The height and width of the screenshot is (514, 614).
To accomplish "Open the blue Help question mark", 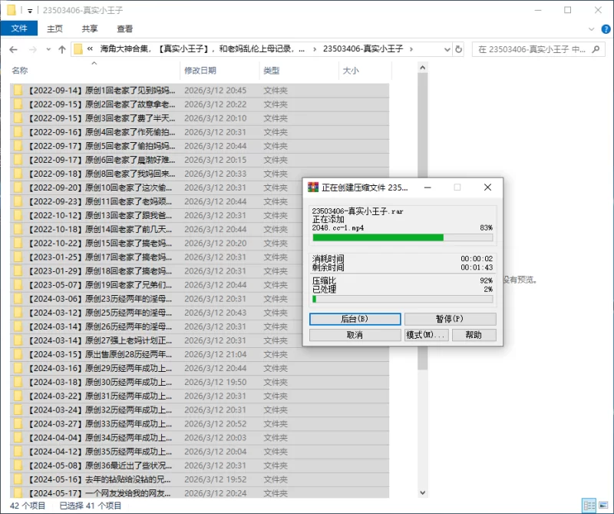I will point(606,29).
